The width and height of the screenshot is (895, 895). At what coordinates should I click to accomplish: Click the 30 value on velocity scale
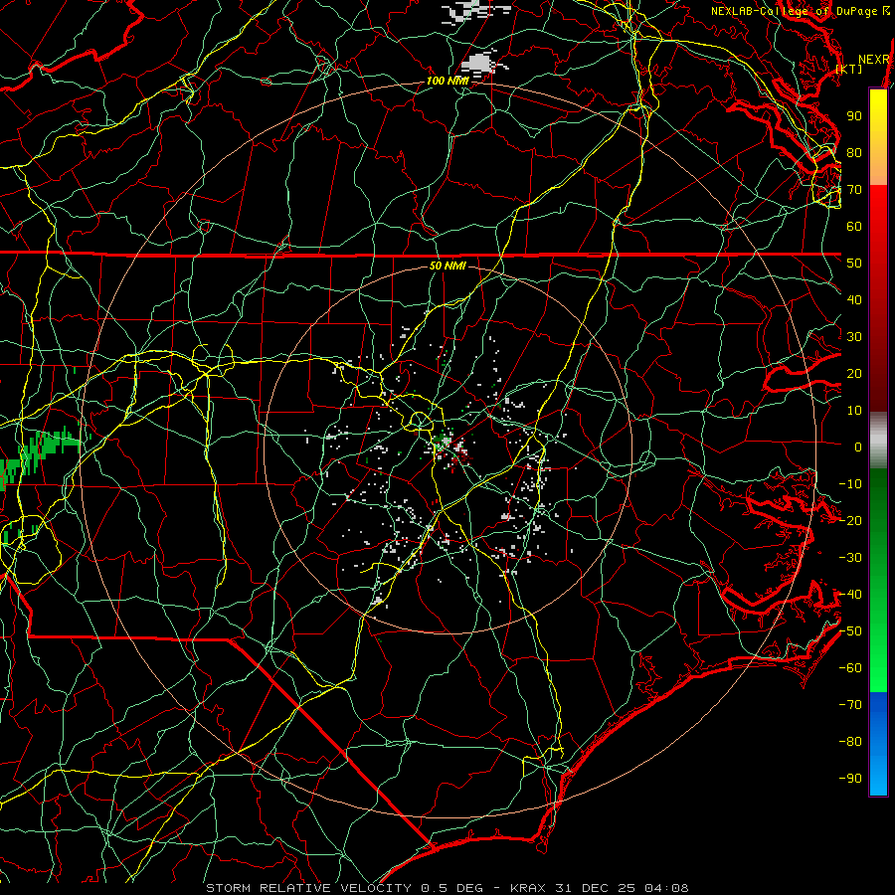point(854,337)
